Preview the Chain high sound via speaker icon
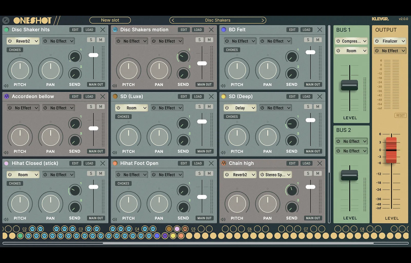This screenshot has width=411, height=263. [x=223, y=219]
